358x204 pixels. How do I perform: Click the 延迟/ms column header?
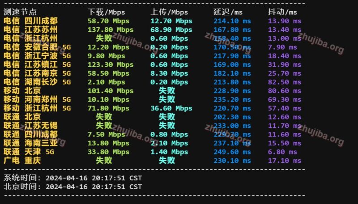tap(228, 12)
